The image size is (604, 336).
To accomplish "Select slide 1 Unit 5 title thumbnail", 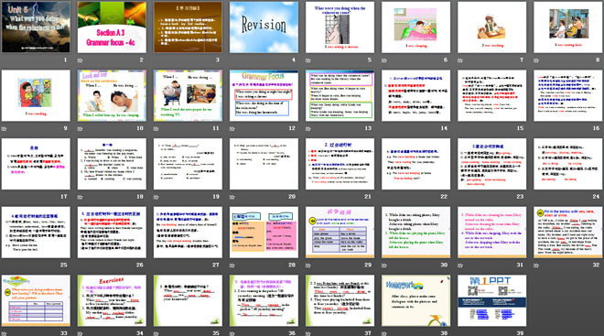I will click(x=36, y=27).
